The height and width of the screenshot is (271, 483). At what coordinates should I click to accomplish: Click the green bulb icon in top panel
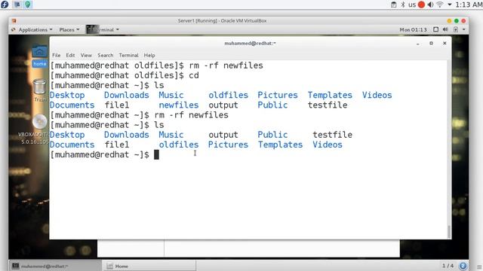coord(28,5)
